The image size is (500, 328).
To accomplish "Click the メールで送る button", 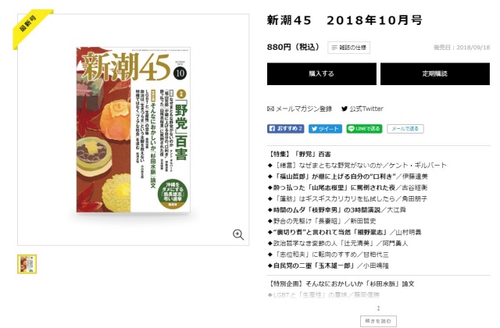I will (x=405, y=128).
